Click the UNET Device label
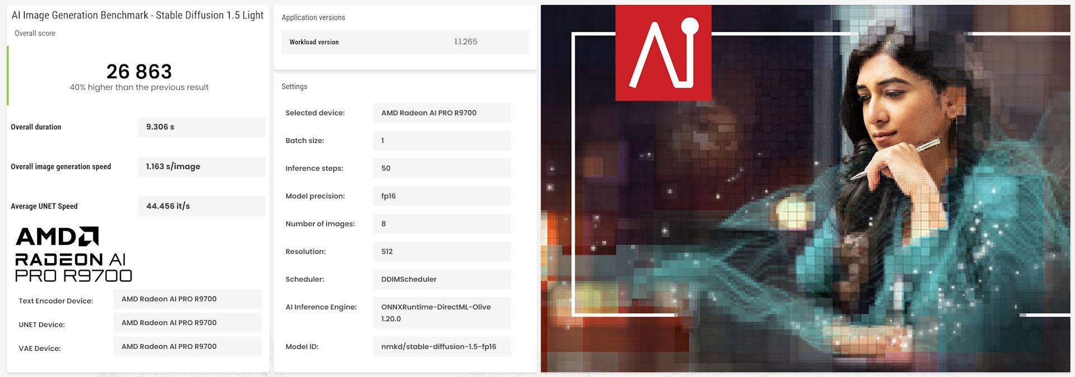The image size is (1075, 377). pos(41,324)
